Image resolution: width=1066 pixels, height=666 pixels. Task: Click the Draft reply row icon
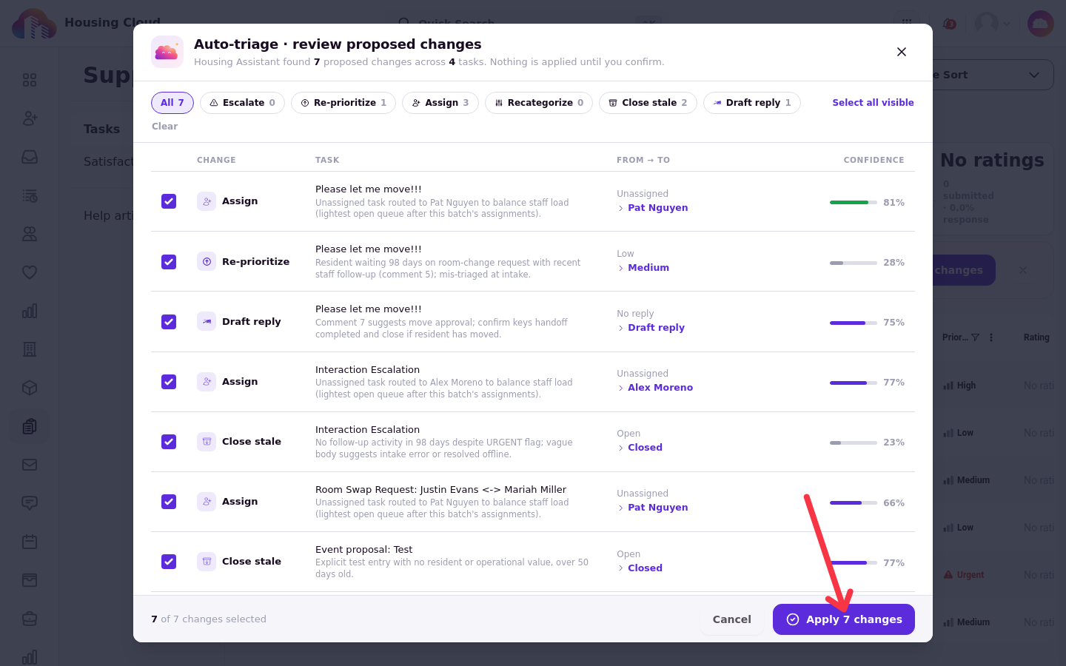point(207,322)
